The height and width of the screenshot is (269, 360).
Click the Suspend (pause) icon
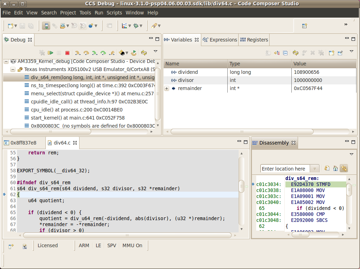[59, 53]
